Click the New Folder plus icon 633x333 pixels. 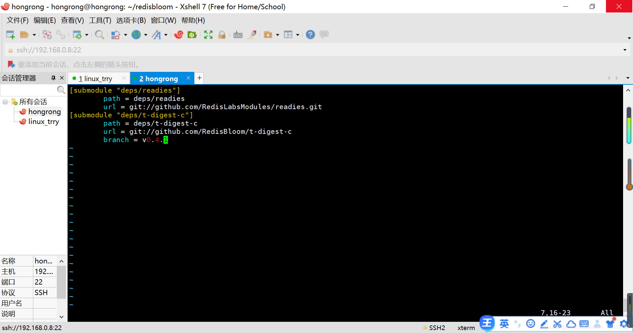pos(268,35)
